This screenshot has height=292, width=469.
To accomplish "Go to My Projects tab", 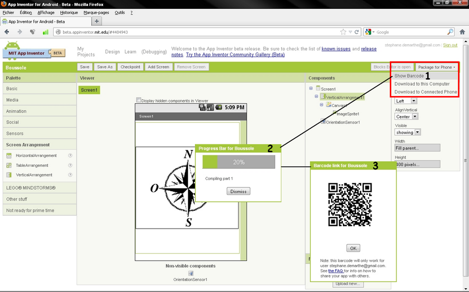I will tap(86, 51).
